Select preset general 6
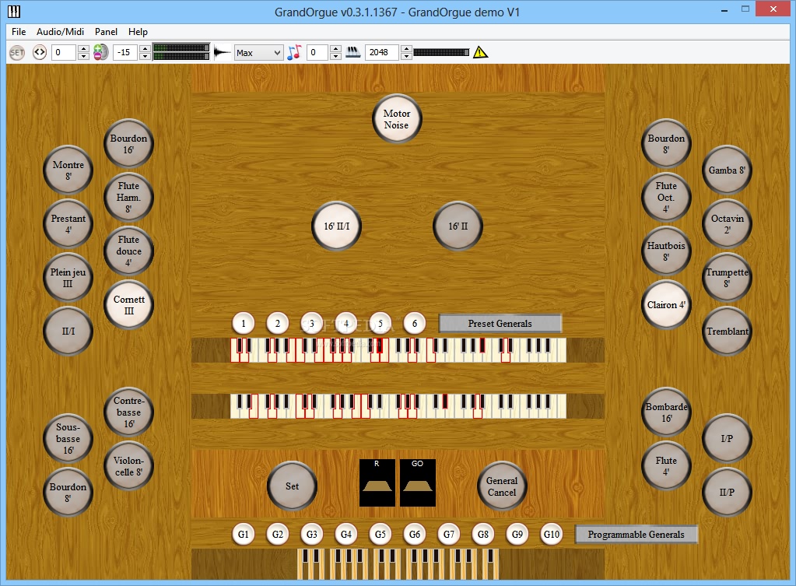This screenshot has width=796, height=586. pos(415,323)
